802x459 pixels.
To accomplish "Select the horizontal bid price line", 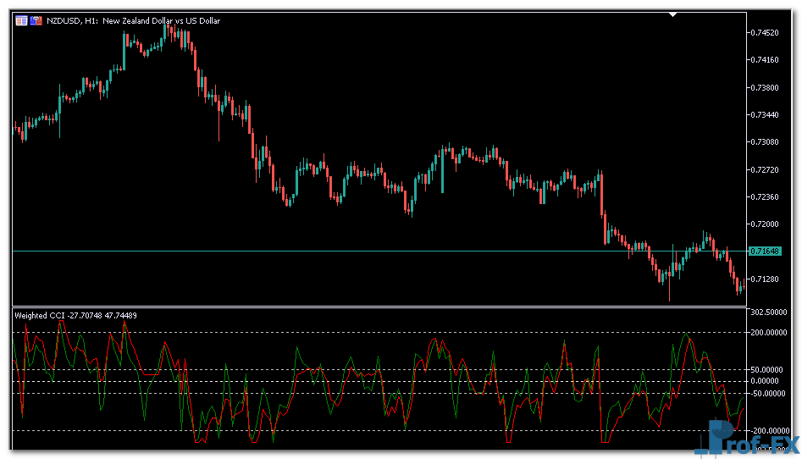I will click(x=339, y=252).
